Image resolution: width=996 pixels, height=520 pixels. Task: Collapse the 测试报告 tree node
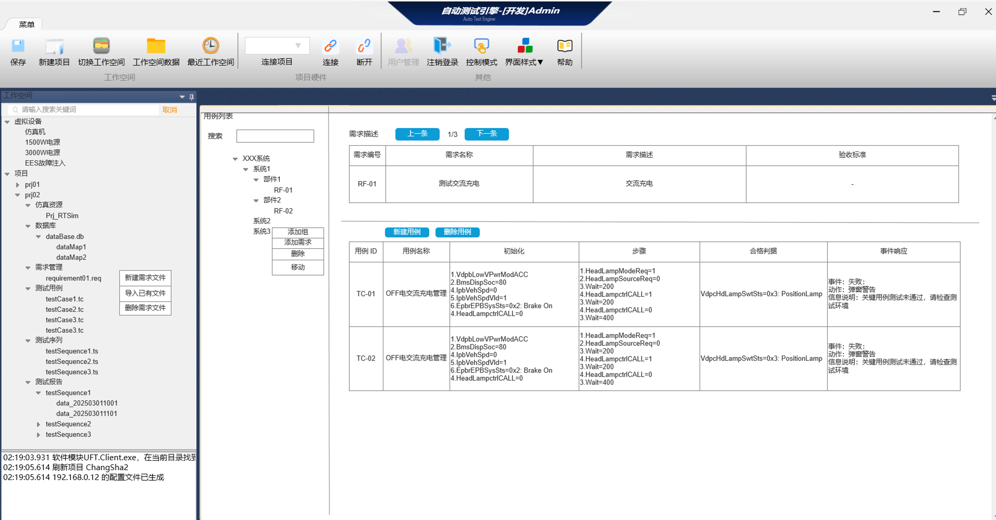tap(28, 382)
